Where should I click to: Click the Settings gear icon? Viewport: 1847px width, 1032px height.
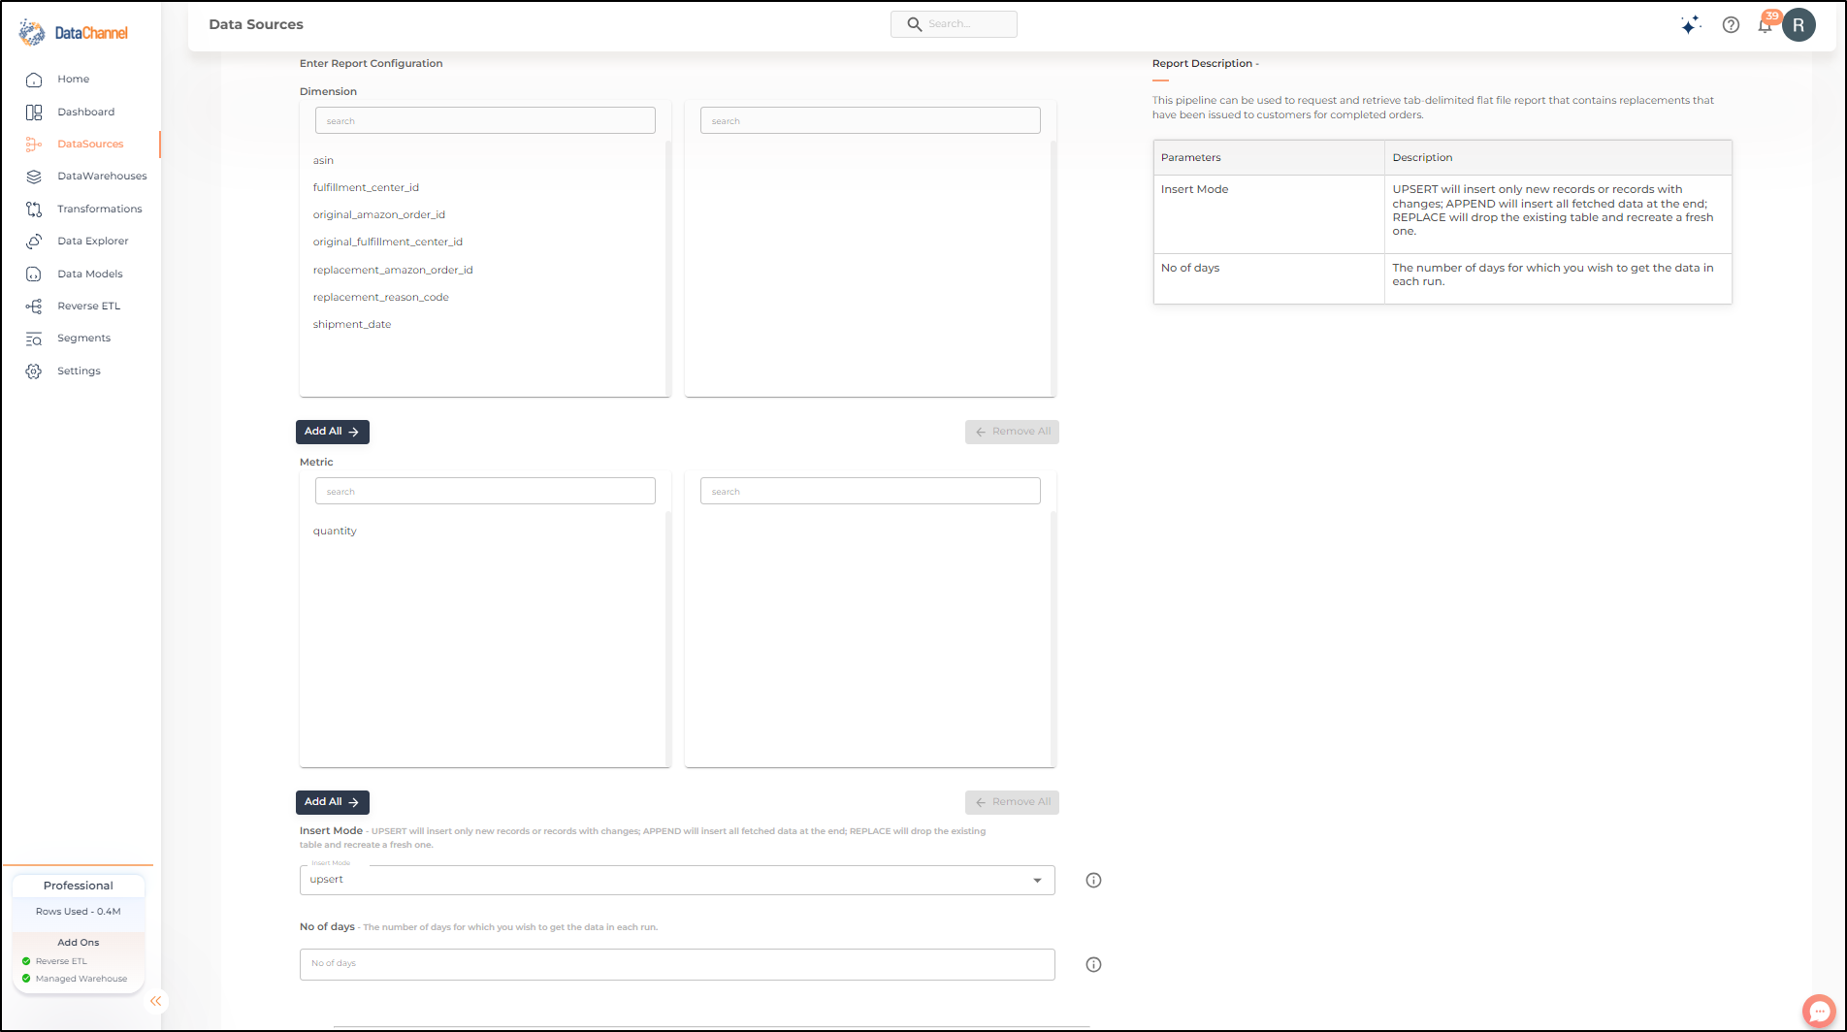coord(34,371)
